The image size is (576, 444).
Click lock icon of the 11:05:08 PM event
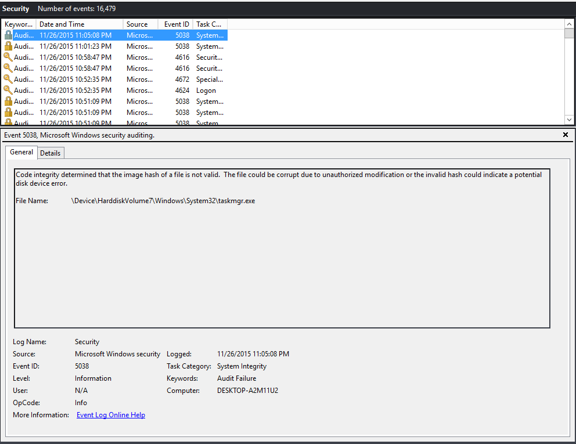tap(8, 35)
